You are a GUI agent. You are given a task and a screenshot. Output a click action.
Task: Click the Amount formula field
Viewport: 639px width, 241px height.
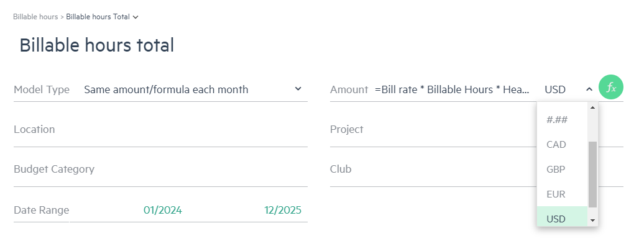click(453, 89)
